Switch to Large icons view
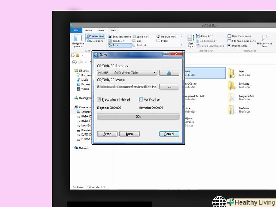This screenshot has width=276, height=207. coord(141,37)
